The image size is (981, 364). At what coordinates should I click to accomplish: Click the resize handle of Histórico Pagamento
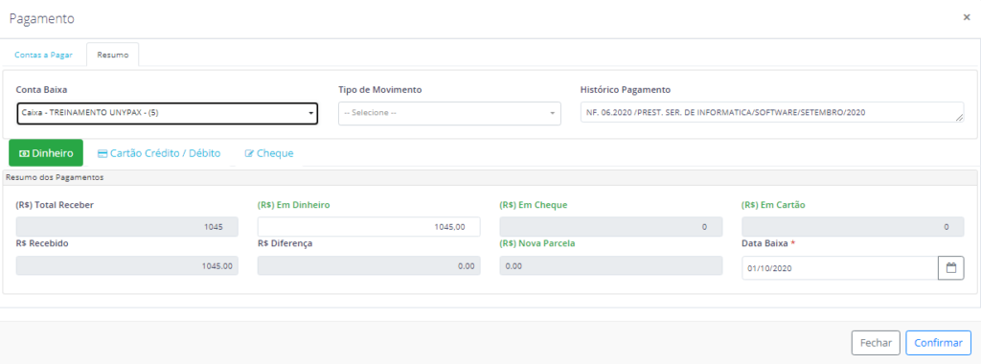point(959,118)
